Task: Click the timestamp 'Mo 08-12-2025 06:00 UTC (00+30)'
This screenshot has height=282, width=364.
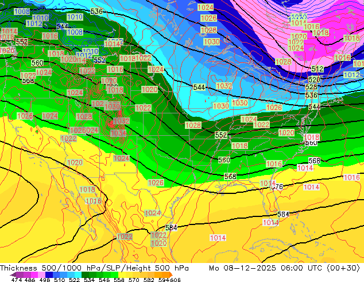Action: tap(284, 268)
